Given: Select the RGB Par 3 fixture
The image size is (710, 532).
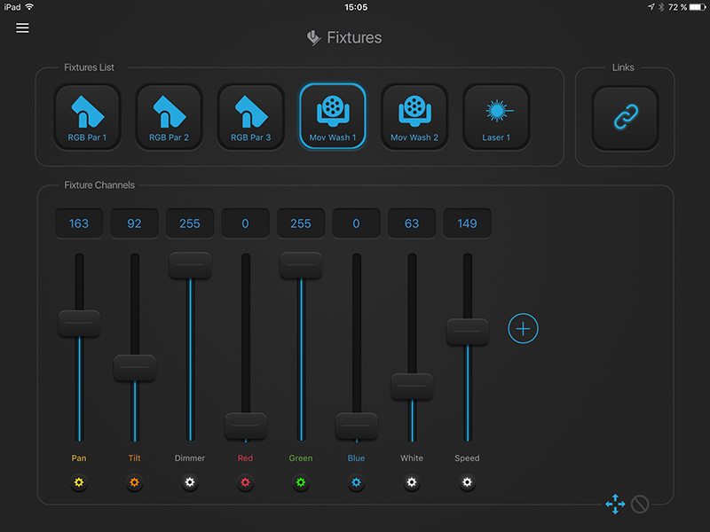Looking at the screenshot, I should tap(251, 117).
